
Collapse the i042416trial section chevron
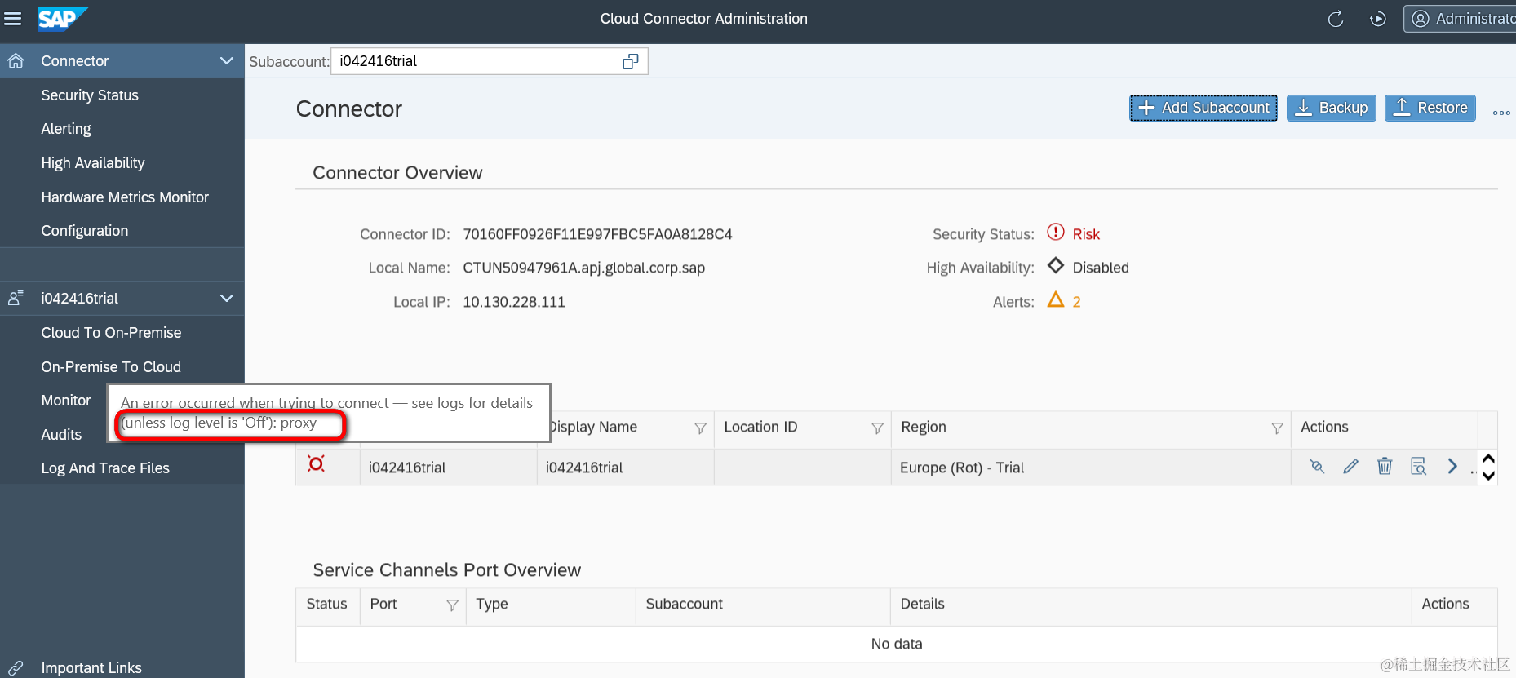(x=227, y=299)
